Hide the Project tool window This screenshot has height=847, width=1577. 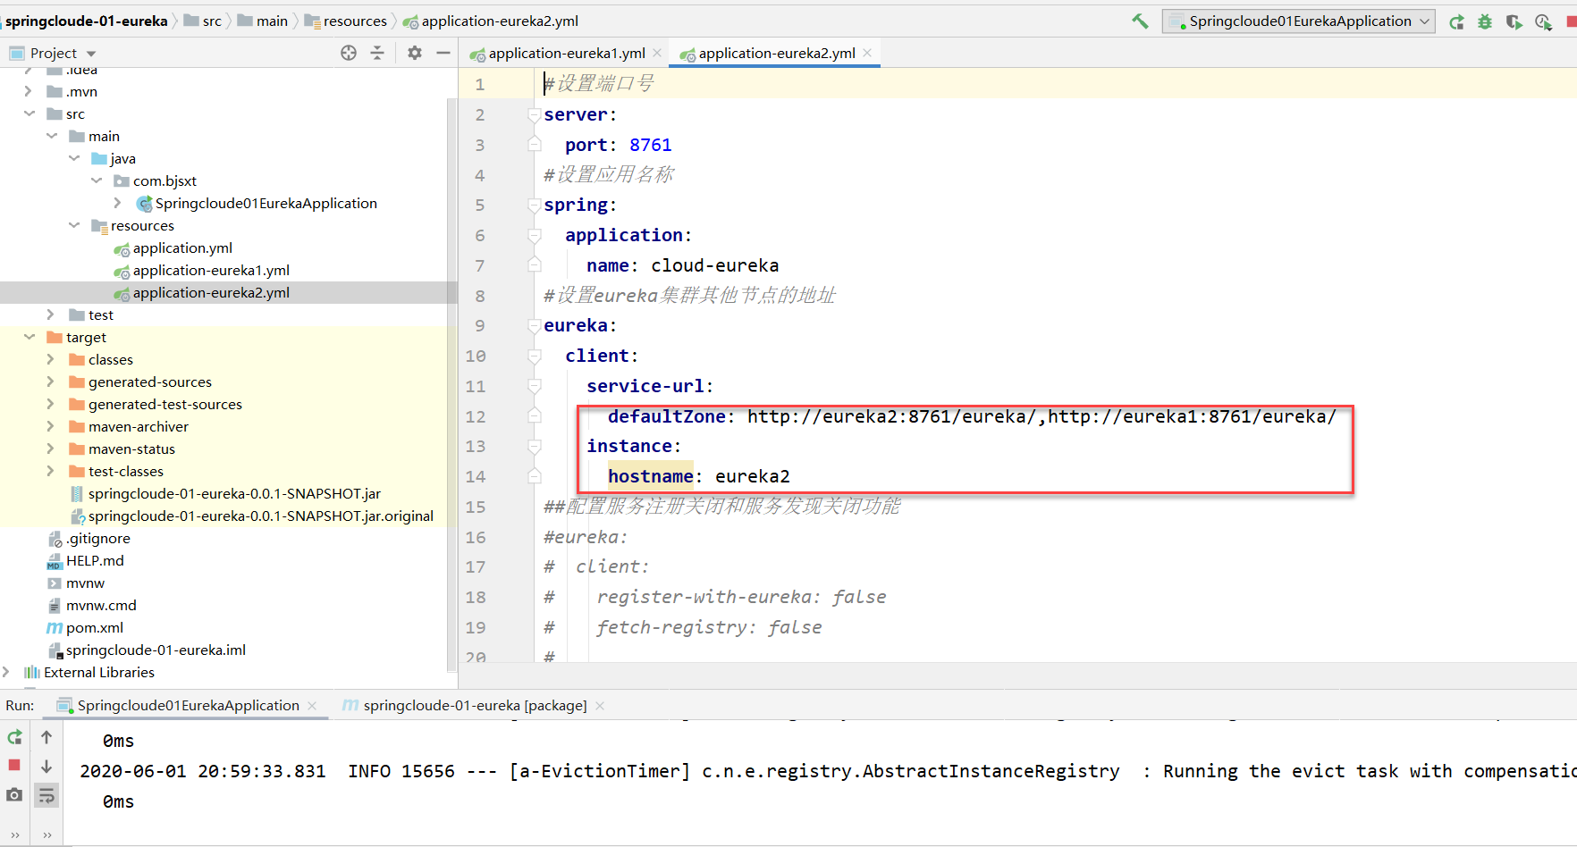(443, 53)
